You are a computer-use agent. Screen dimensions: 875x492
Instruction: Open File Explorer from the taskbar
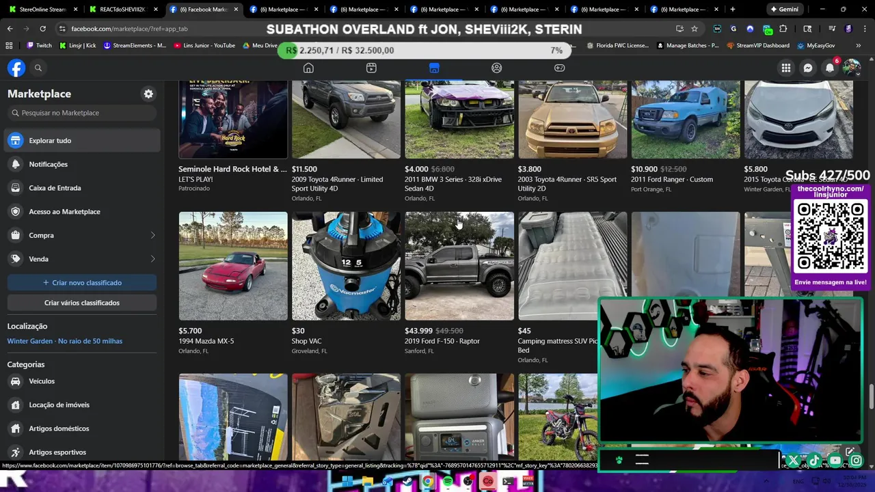367,481
